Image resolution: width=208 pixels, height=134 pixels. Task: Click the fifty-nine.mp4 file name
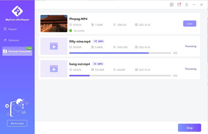pyautogui.click(x=80, y=41)
